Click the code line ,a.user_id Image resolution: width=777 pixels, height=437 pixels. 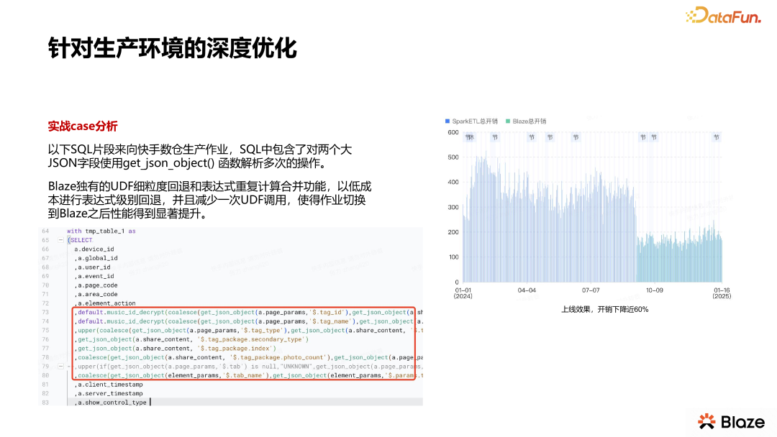pos(93,267)
